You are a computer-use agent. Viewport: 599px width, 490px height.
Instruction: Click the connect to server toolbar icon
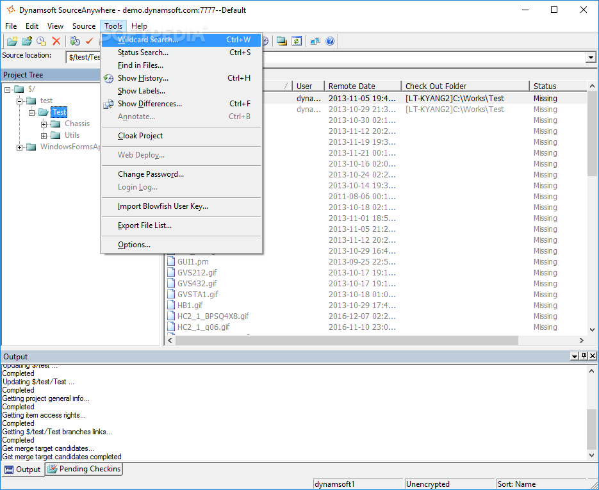[315, 41]
